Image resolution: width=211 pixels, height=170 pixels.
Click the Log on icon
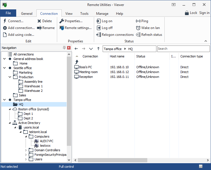[98, 21]
